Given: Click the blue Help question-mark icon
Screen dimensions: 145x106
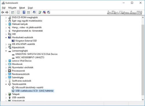Looking at the screenshot, I should click(x=24, y=12).
